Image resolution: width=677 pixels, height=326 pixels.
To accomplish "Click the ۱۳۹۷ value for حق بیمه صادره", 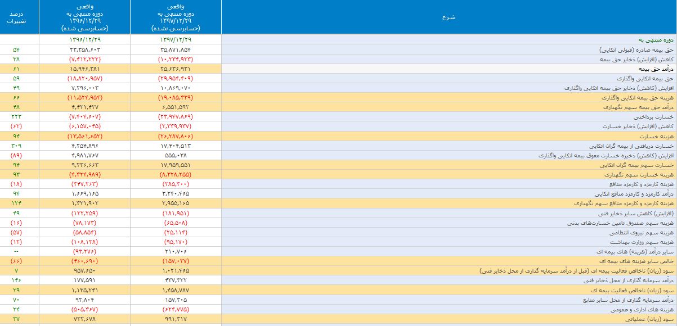I will point(176,49).
